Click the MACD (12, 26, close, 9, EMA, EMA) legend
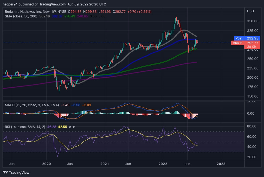 click(x=32, y=105)
